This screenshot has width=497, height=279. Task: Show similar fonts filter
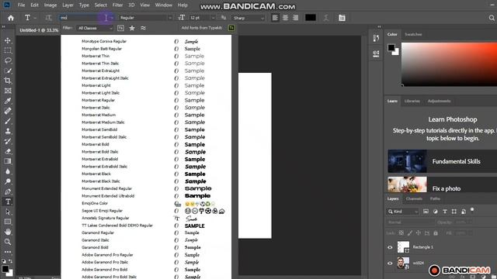pos(143,28)
